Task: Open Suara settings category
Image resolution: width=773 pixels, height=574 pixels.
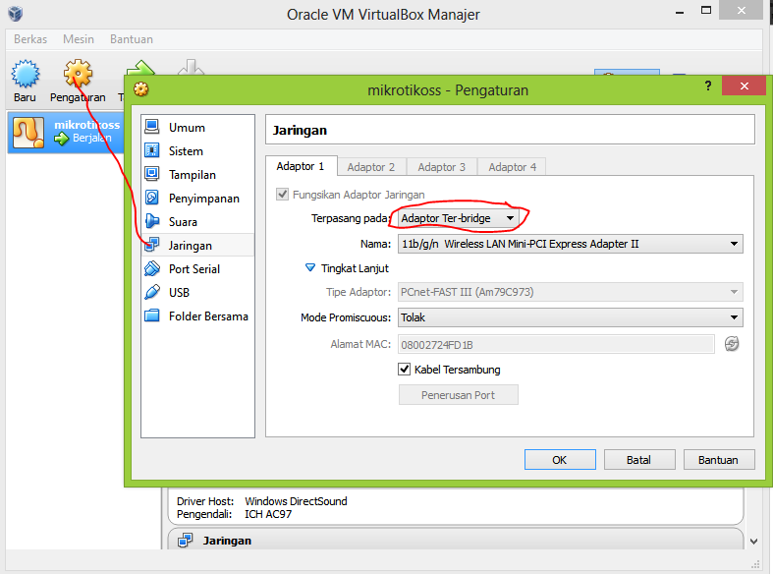Action: point(197,222)
